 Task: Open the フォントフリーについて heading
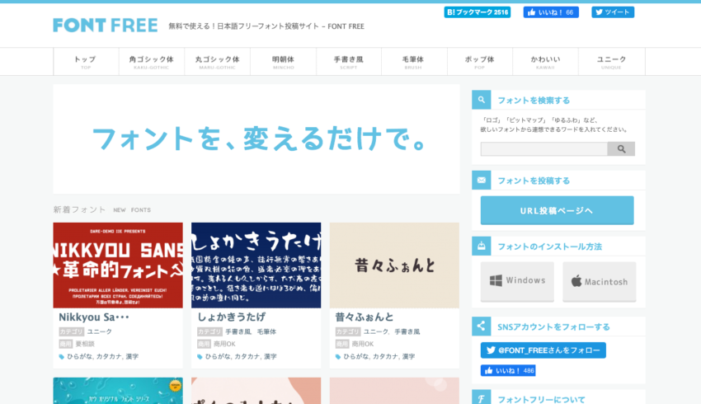pos(541,399)
